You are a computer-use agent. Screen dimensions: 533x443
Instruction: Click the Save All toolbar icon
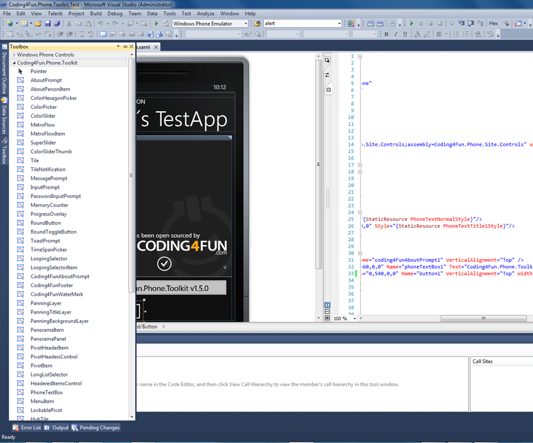[57, 24]
